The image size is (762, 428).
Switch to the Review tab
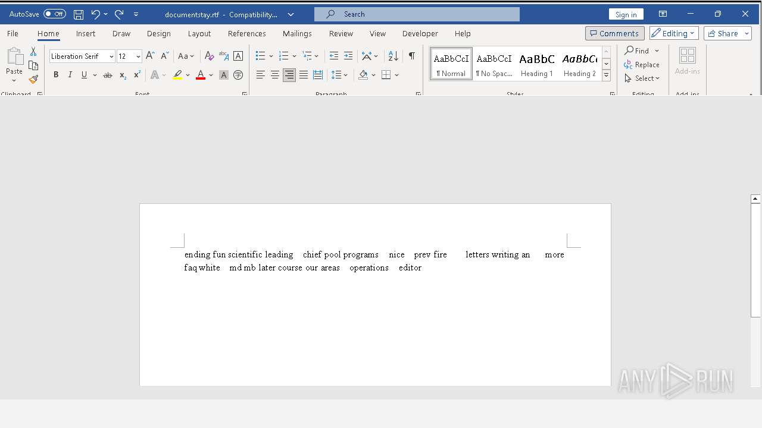[x=341, y=33]
